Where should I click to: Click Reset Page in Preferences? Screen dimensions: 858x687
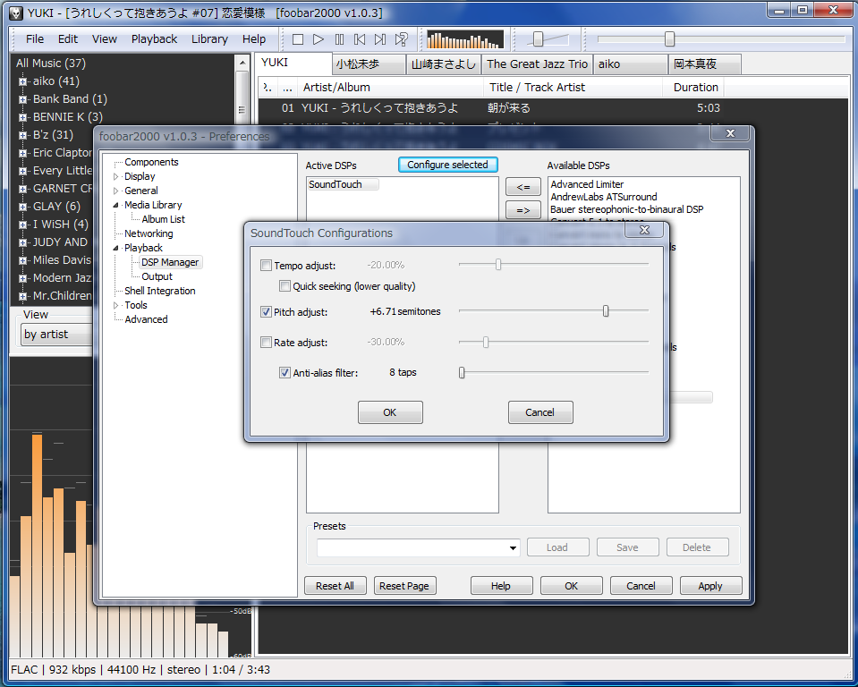404,586
